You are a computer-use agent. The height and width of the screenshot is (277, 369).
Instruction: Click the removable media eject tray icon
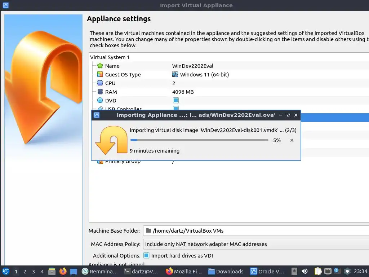294,271
